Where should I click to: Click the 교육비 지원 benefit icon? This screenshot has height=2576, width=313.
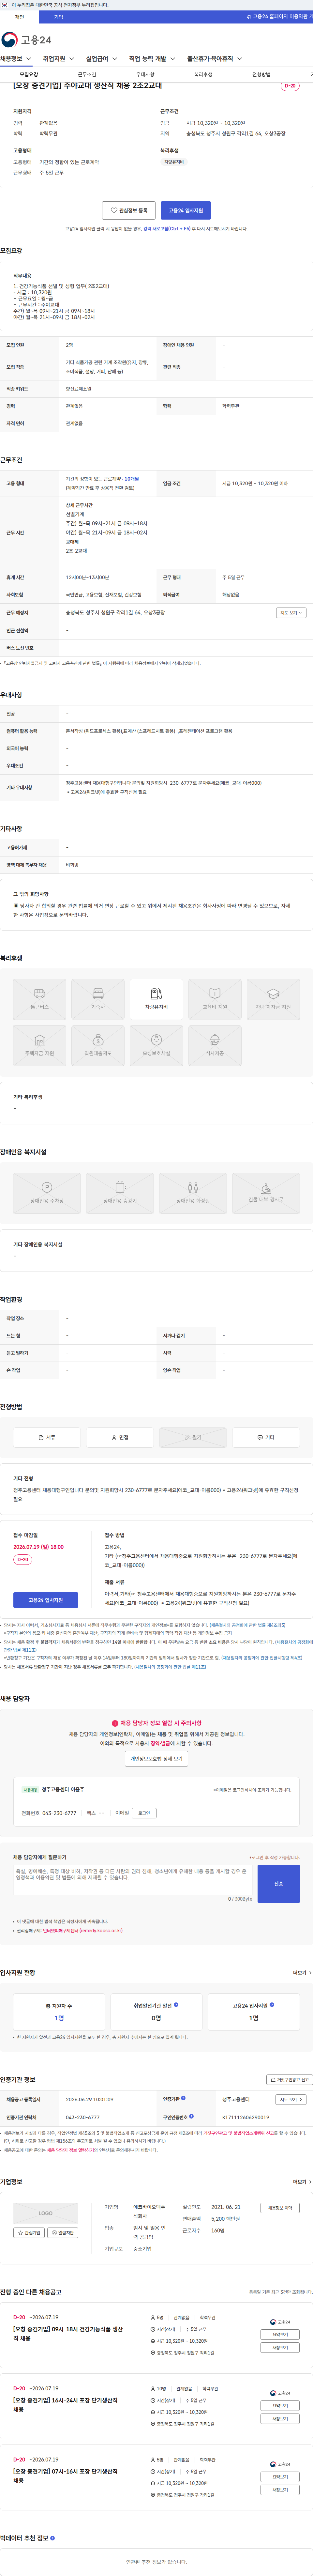215,999
